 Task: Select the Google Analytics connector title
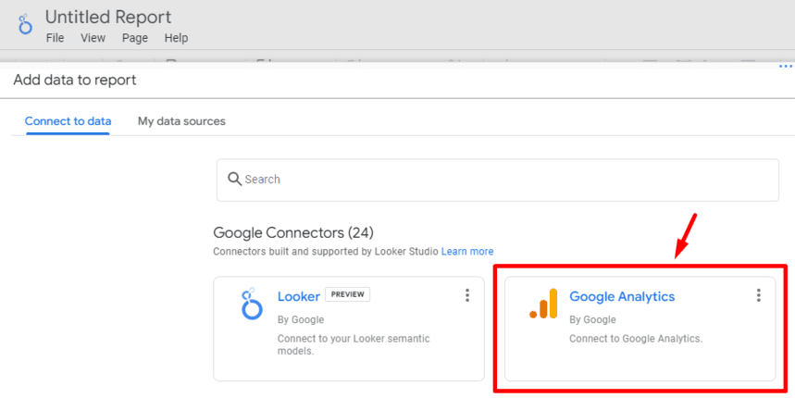[622, 296]
